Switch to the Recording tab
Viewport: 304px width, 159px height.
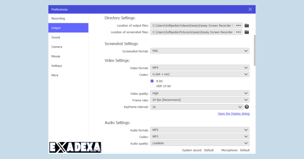click(x=58, y=18)
